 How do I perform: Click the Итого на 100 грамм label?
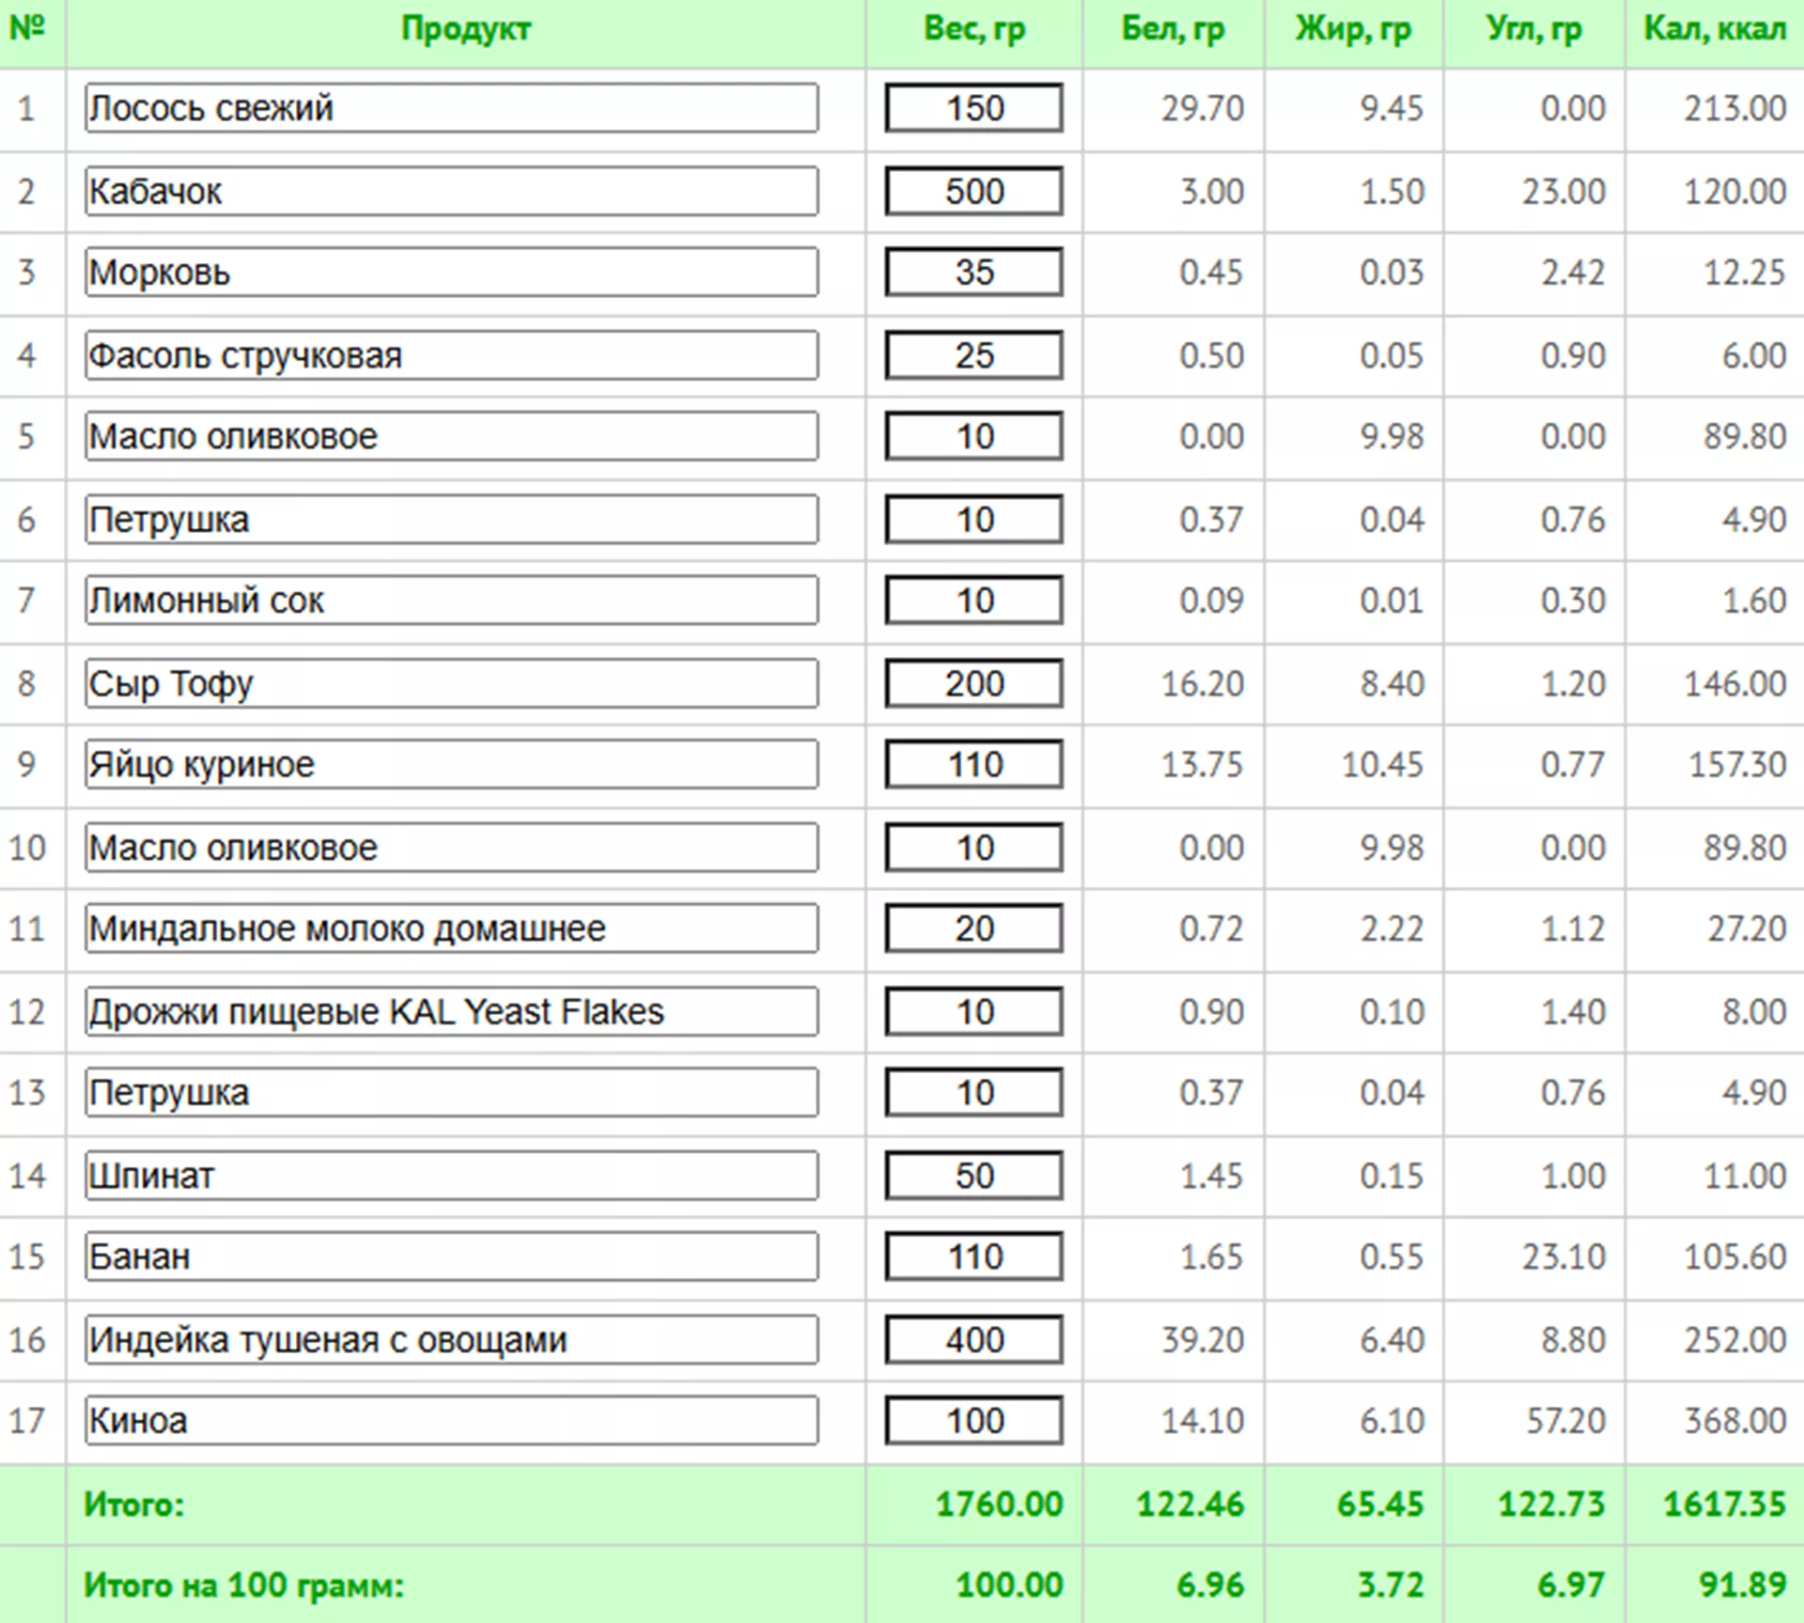click(243, 1585)
